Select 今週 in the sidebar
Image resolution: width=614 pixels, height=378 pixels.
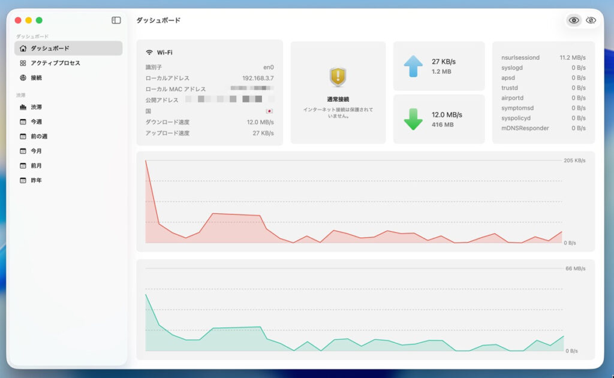[37, 122]
